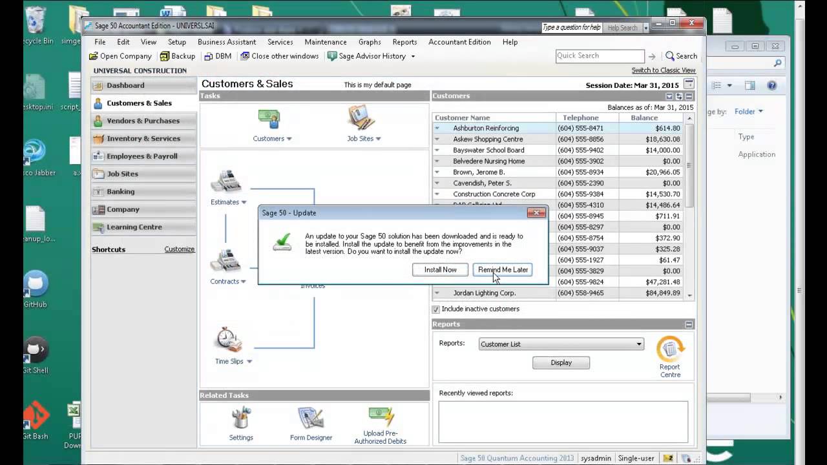Sort by the Customer Name column header
This screenshot has width=827, height=465.
[494, 118]
